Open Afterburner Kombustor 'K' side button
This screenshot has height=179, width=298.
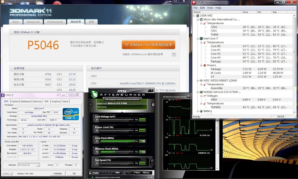point(91,104)
